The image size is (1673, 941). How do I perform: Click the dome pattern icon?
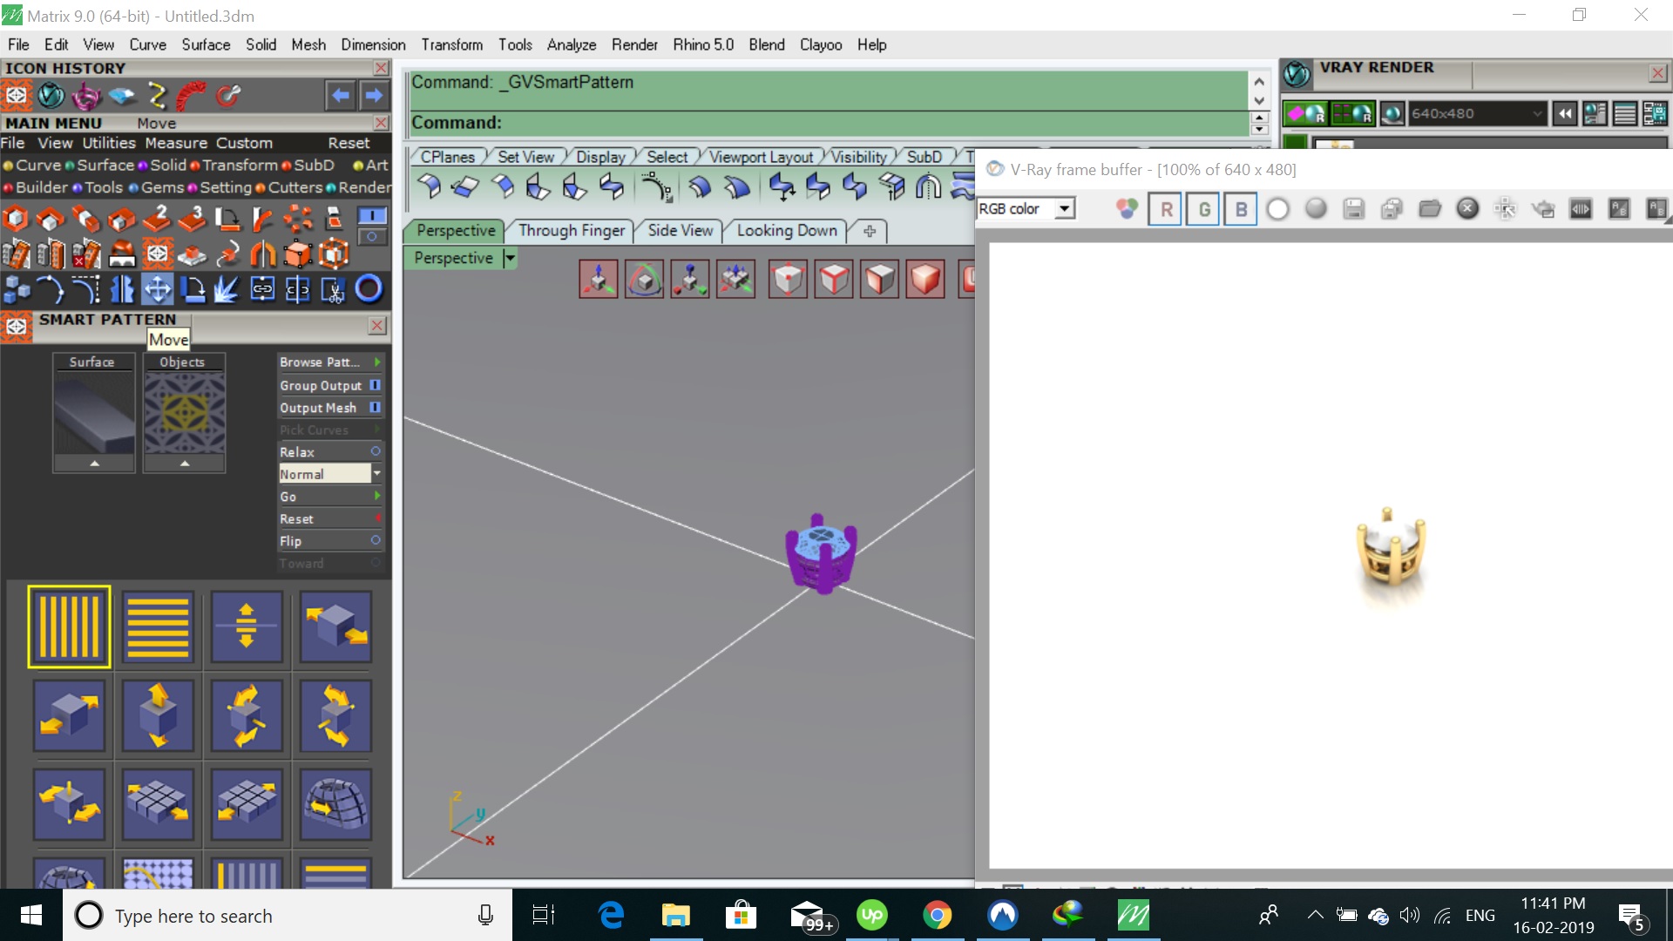coord(335,803)
